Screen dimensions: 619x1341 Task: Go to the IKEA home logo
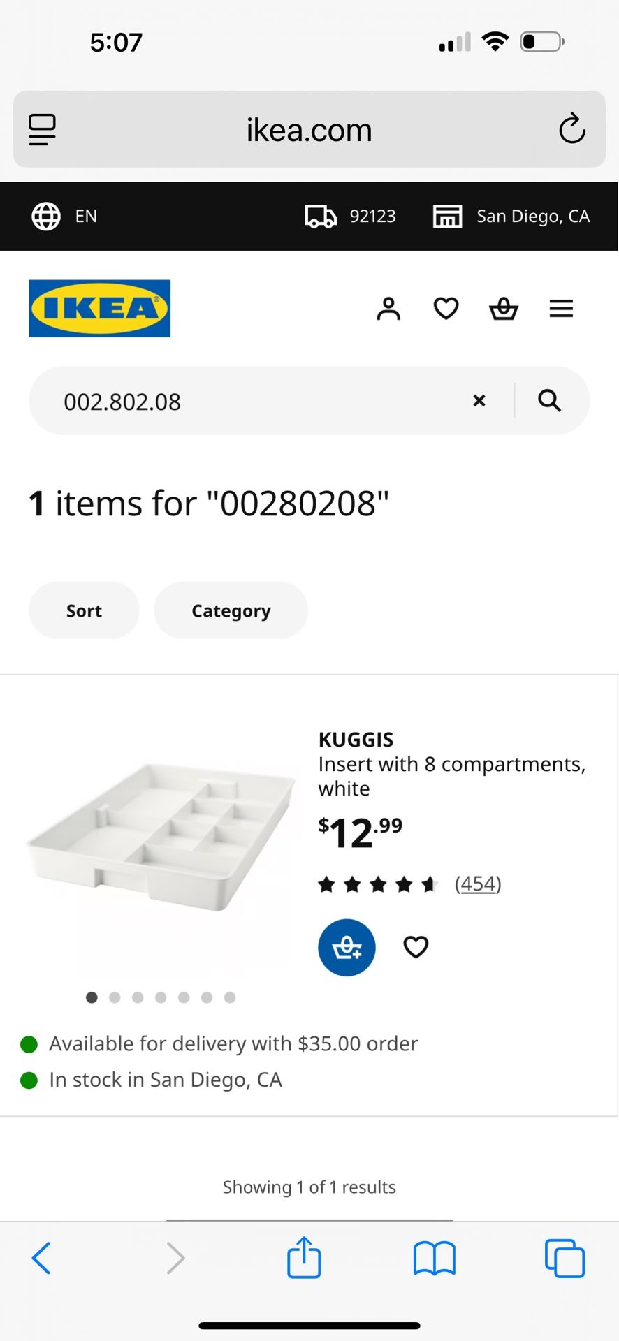click(x=99, y=308)
